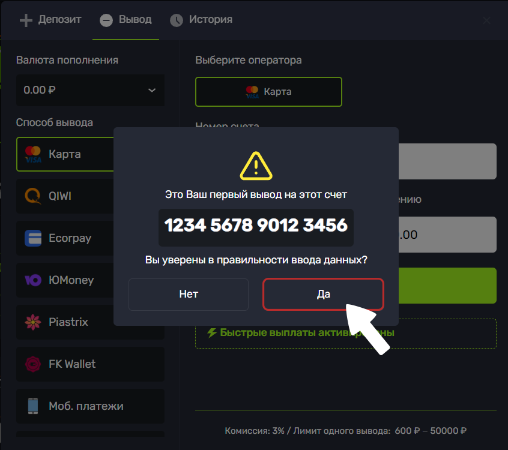Click the Piastrix flower icon

33,322
